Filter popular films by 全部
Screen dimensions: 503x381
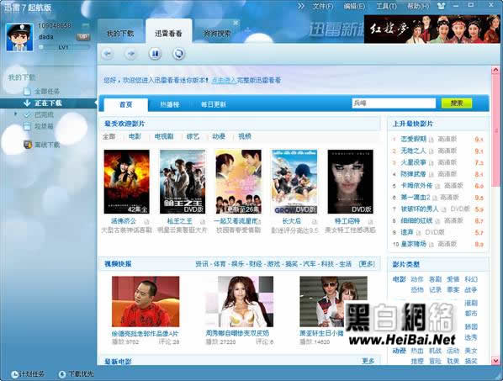click(x=109, y=136)
